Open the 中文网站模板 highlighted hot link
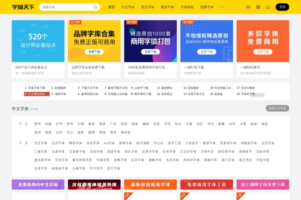Viewport: 301px width, 200px height. [x=38, y=93]
